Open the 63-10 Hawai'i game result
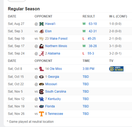Screen dimensions: 132x127 [x=93, y=24]
